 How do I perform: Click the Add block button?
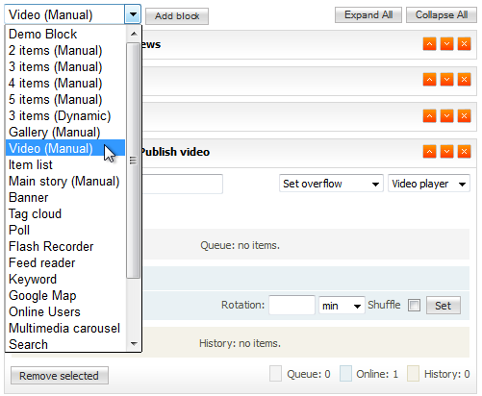point(177,16)
